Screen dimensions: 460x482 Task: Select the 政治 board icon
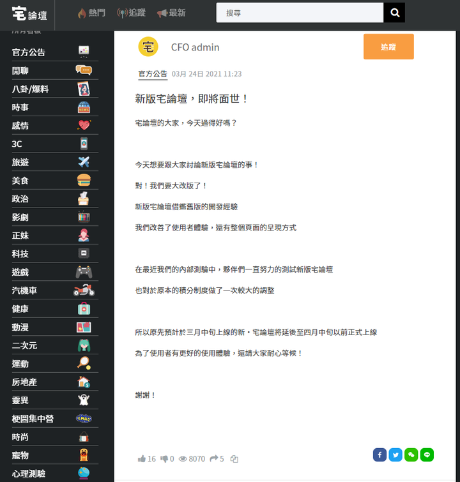click(84, 199)
